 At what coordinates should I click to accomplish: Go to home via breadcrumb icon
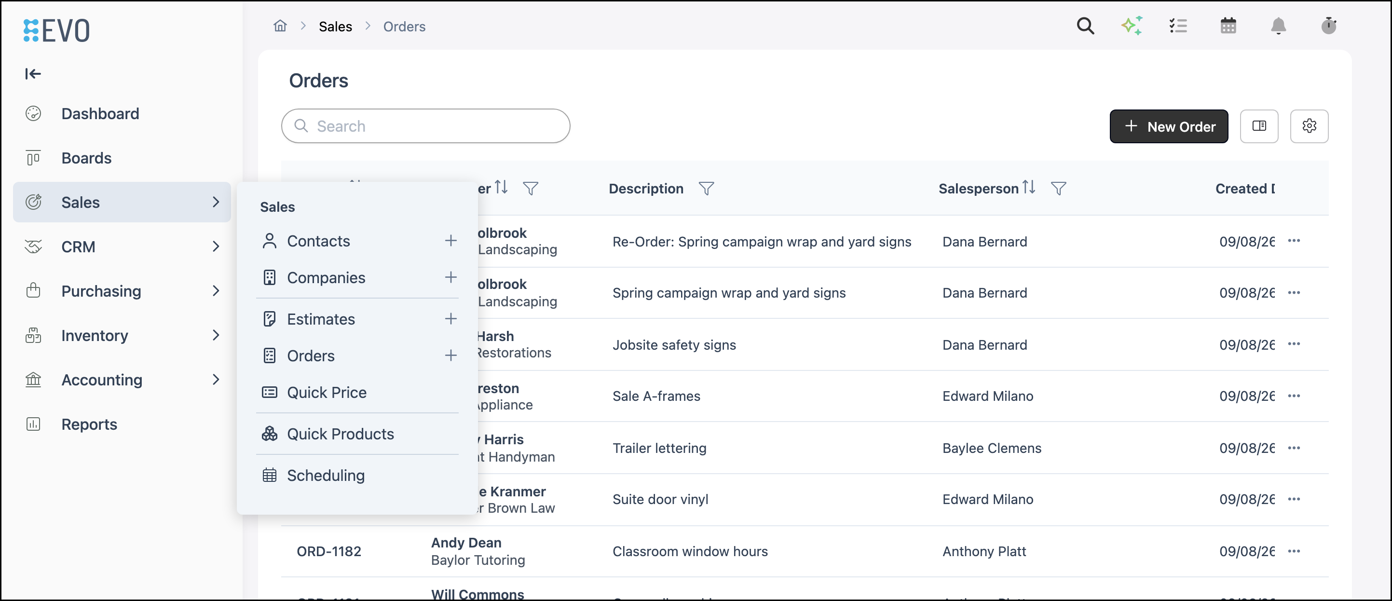point(280,26)
